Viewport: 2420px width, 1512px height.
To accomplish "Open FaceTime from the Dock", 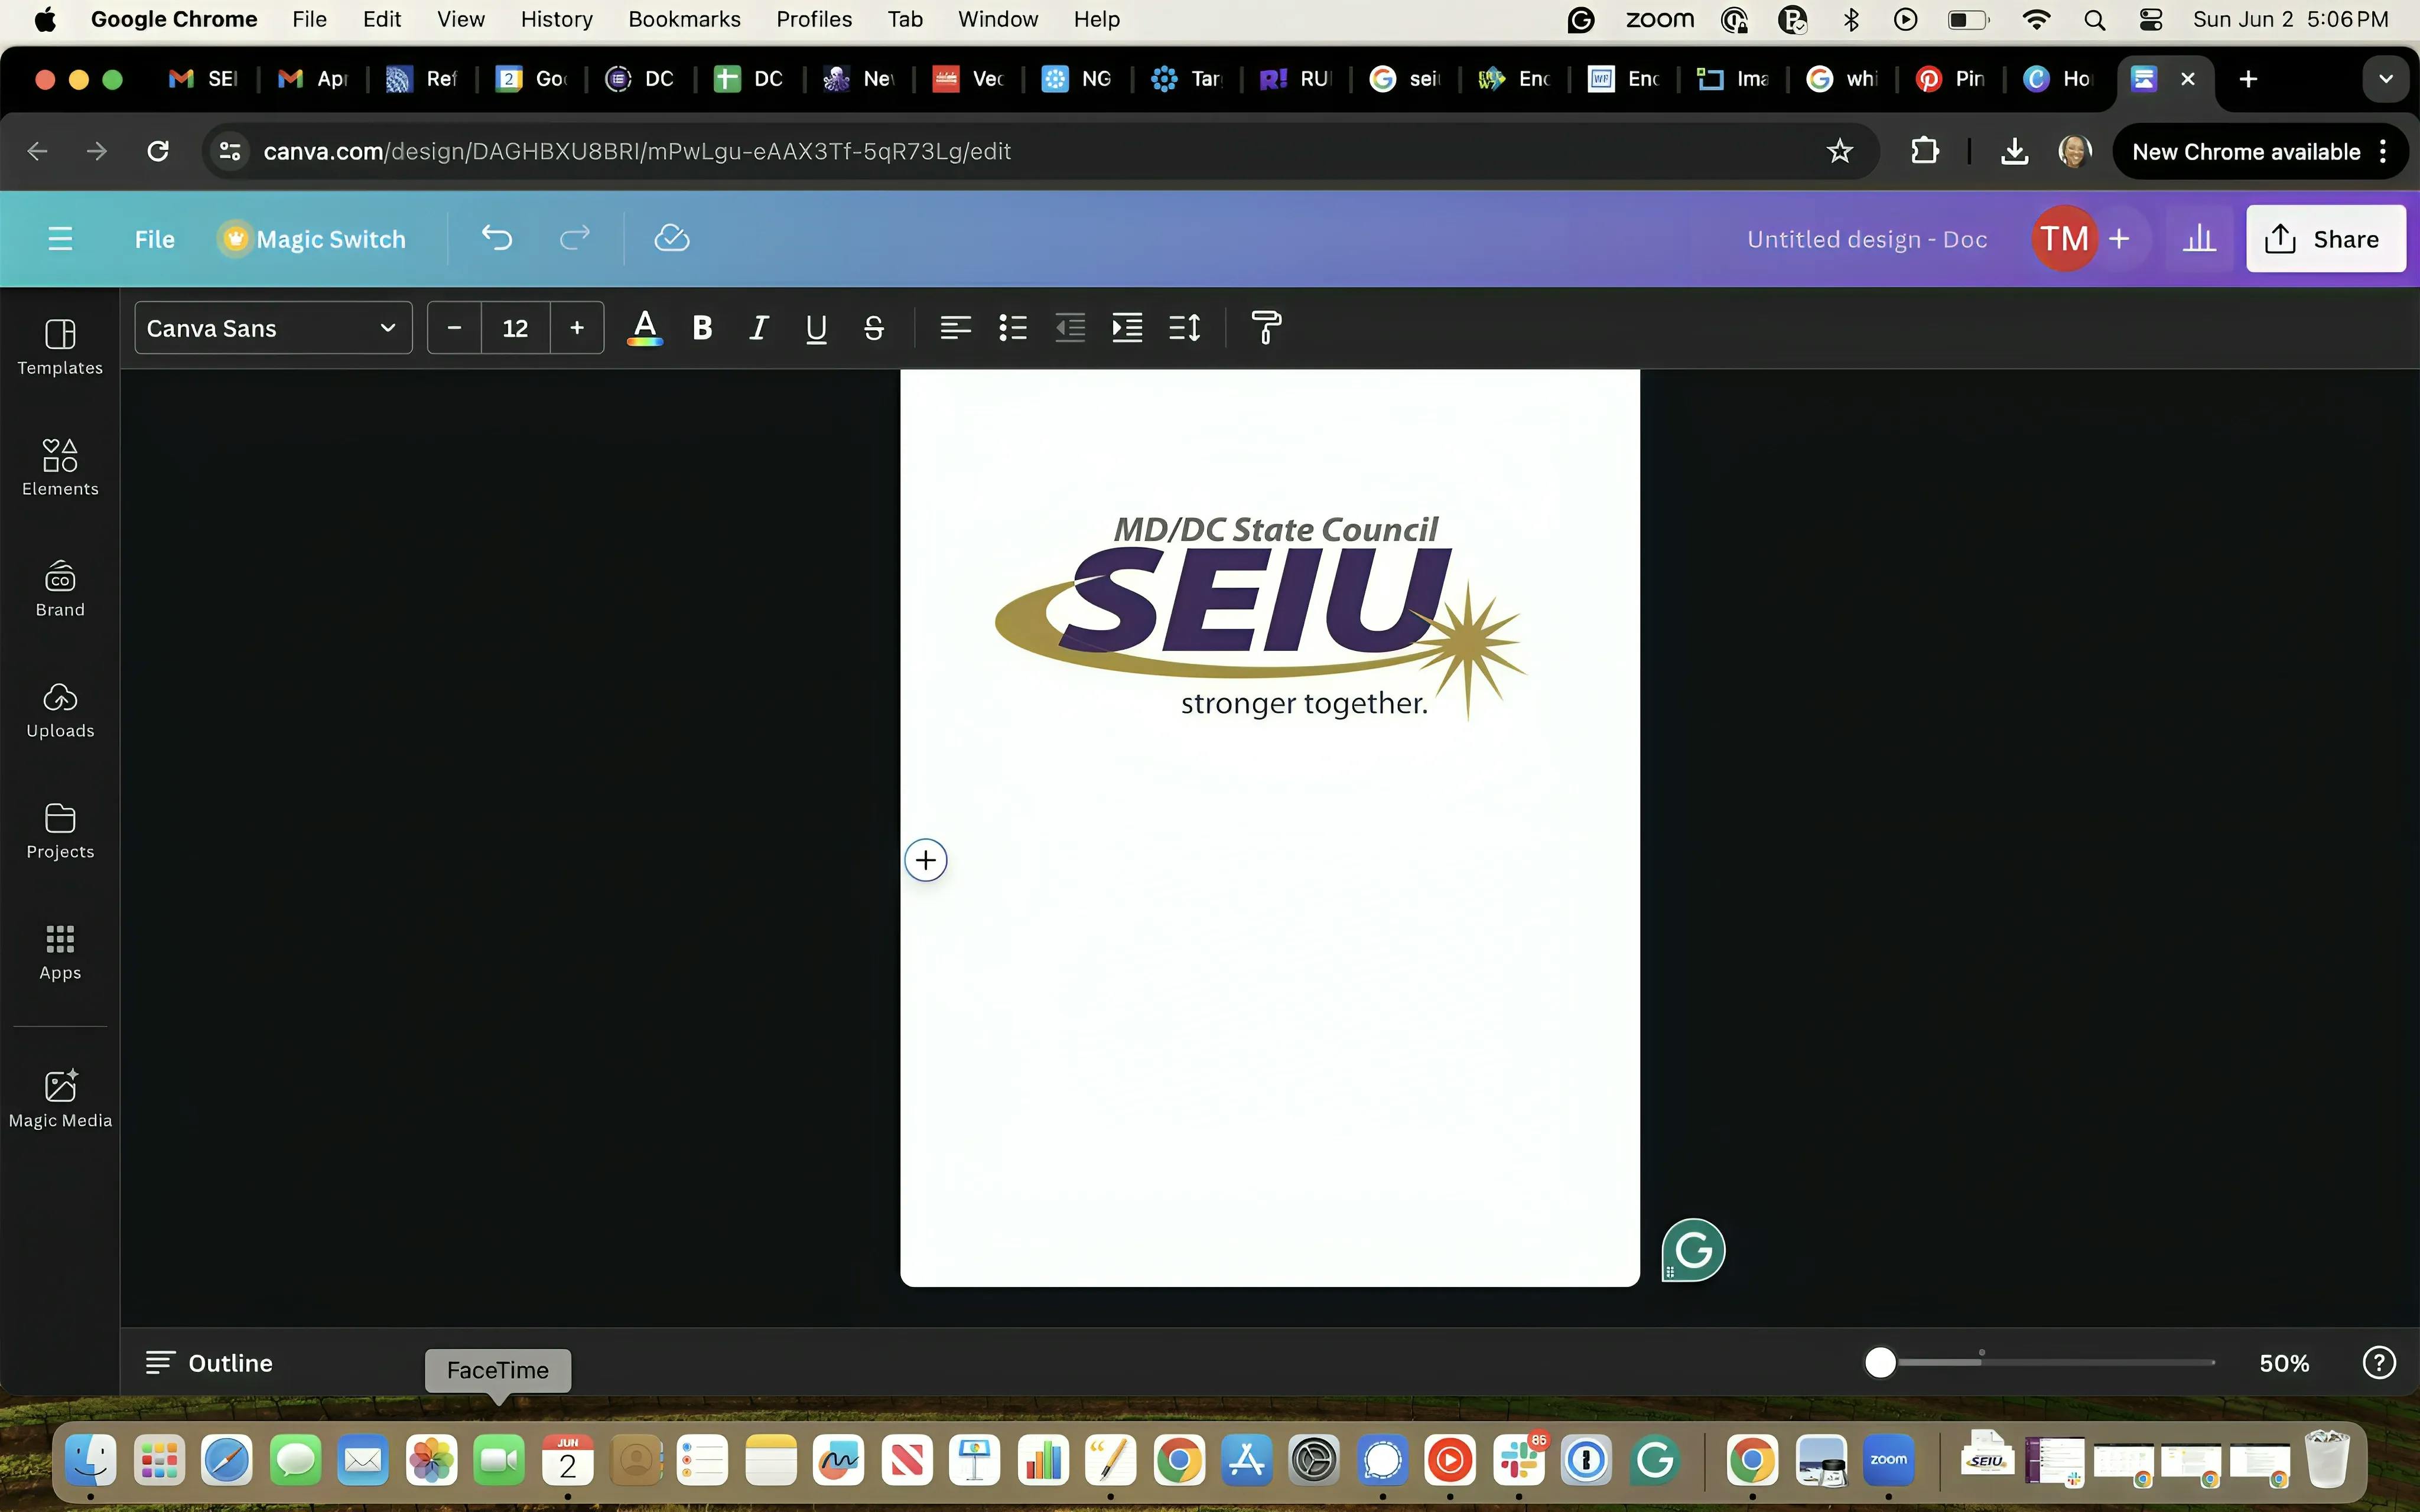I will 498,1459.
